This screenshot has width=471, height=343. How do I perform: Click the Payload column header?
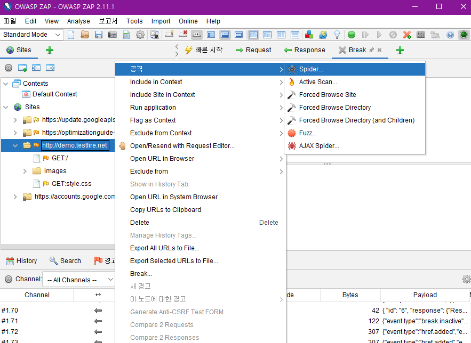pyautogui.click(x=425, y=295)
